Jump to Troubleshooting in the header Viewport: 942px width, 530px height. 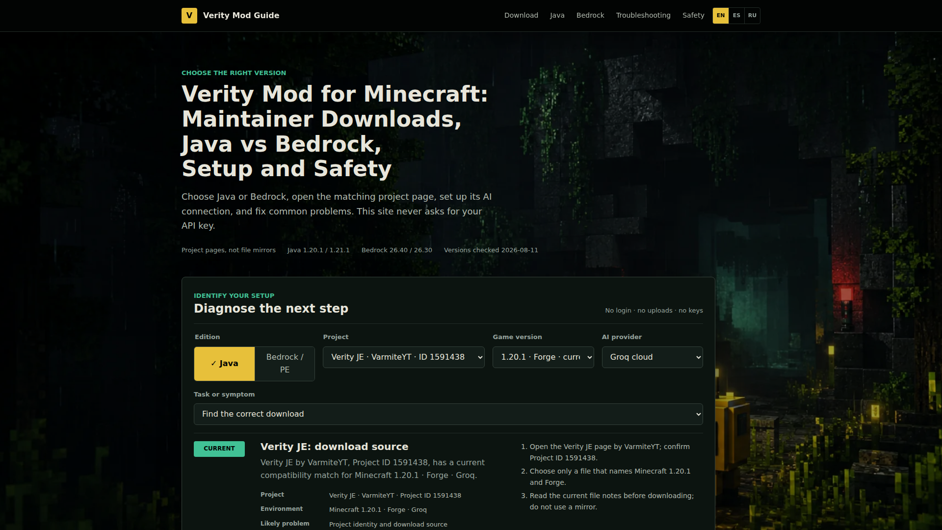point(643,15)
